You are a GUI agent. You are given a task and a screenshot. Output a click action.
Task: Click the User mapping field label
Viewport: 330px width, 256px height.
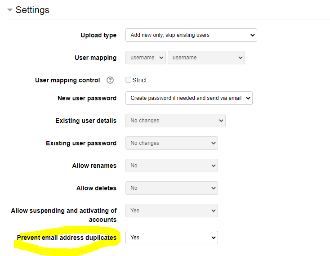(95, 58)
